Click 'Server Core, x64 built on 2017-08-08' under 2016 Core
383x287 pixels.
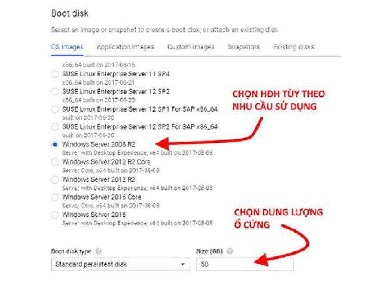(111, 206)
